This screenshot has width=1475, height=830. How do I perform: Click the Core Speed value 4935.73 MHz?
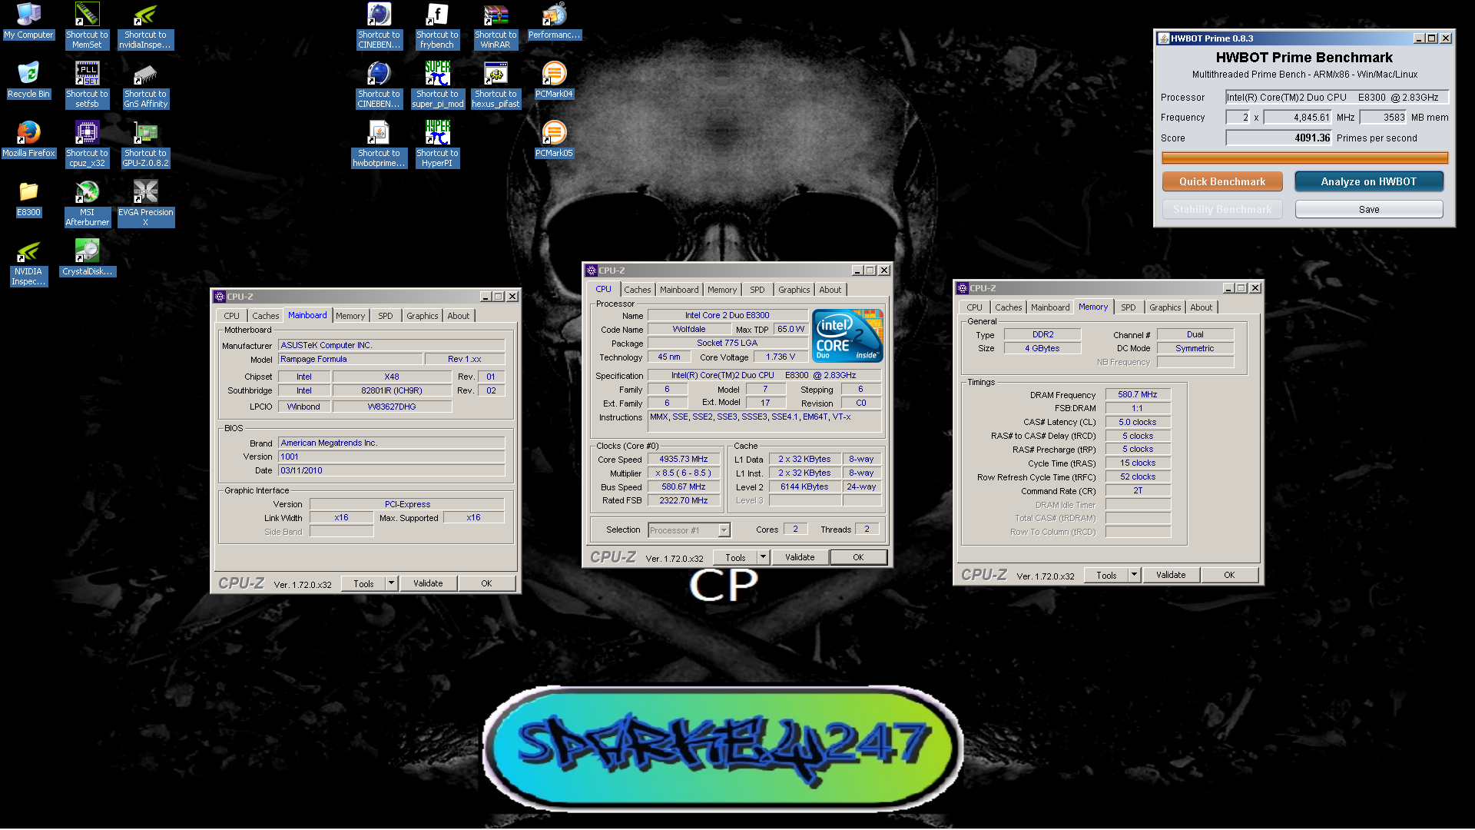click(684, 460)
